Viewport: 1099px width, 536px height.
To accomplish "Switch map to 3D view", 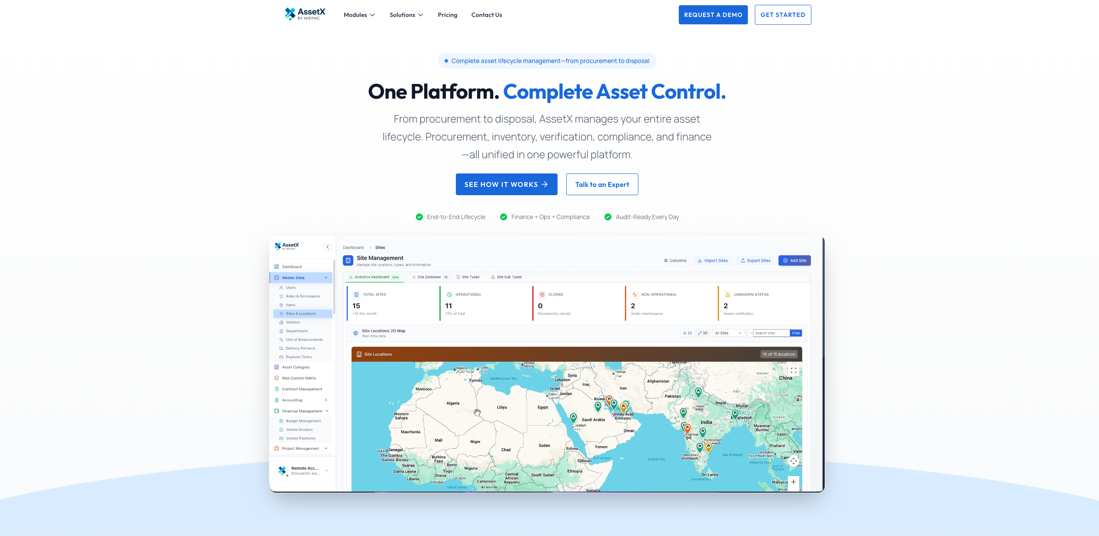I will [x=703, y=333].
